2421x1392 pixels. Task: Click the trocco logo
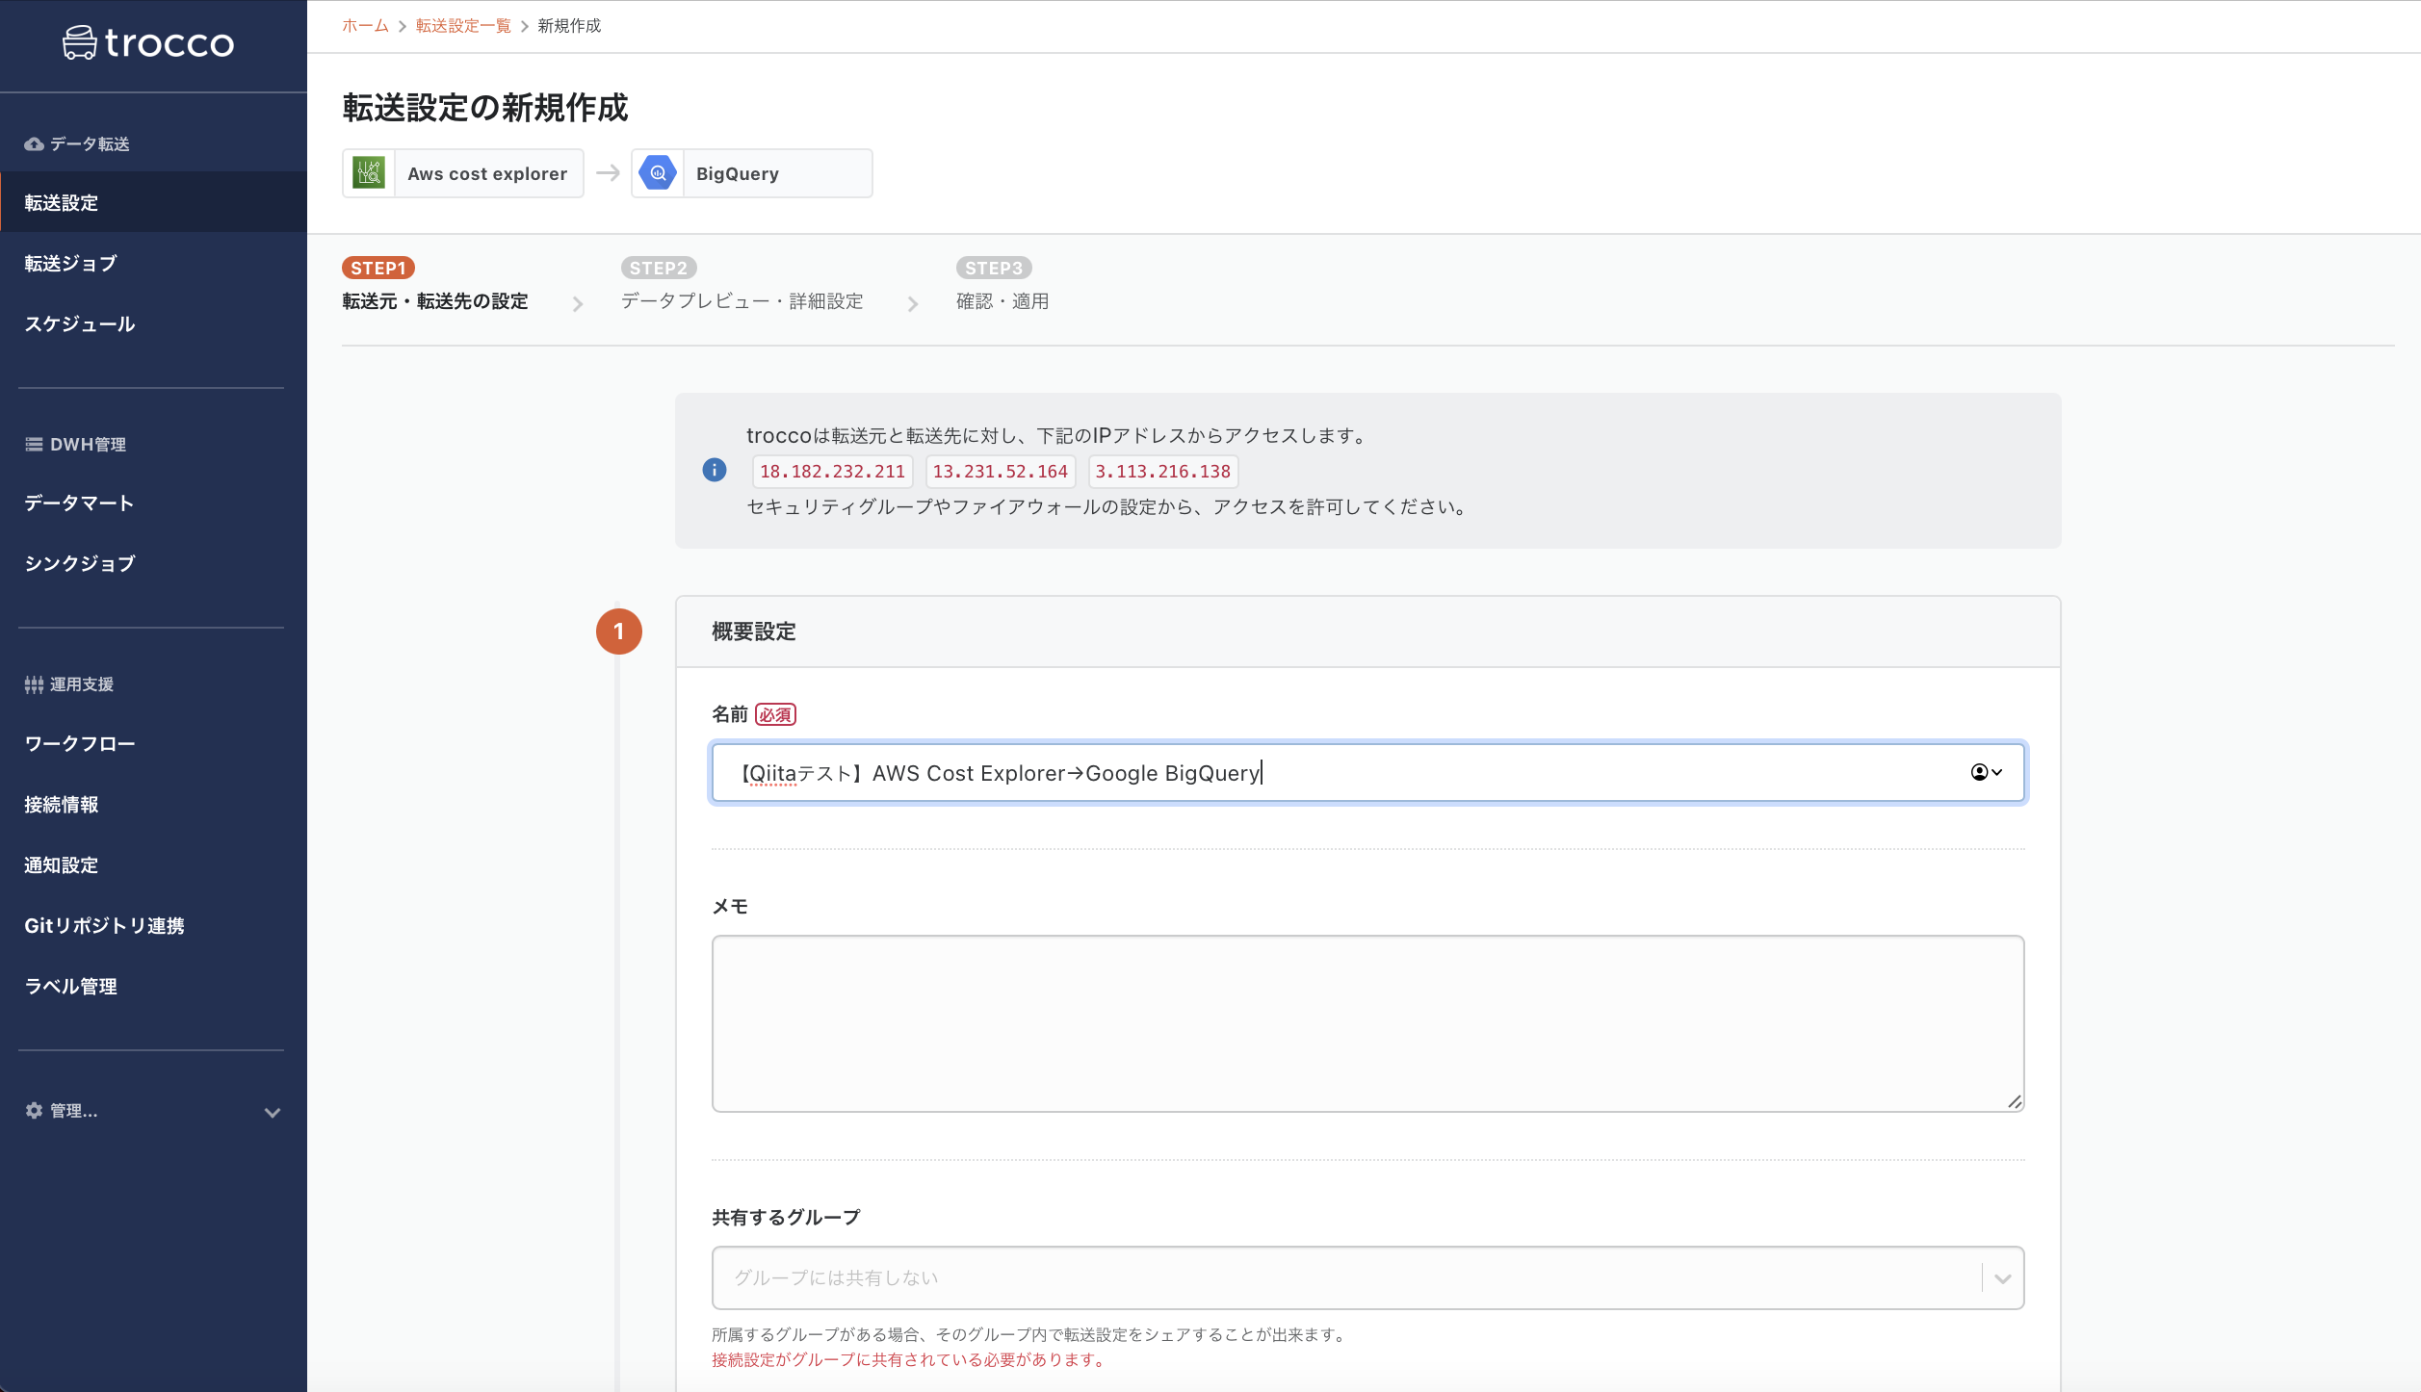pyautogui.click(x=148, y=43)
